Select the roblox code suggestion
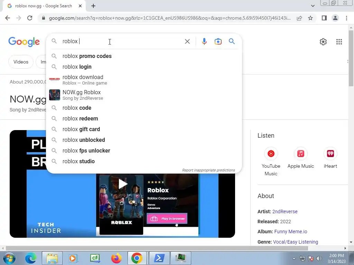This screenshot has height=265, width=354. pyautogui.click(x=144, y=108)
